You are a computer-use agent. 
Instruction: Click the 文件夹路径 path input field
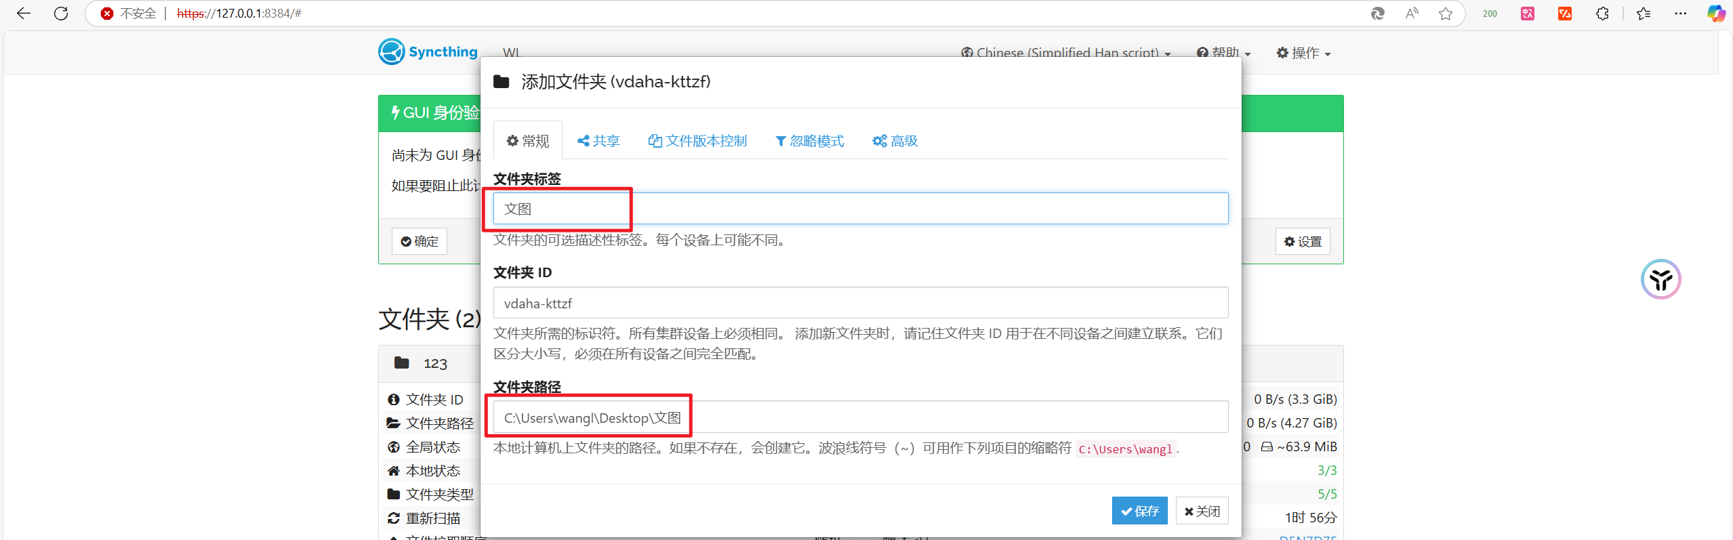pyautogui.click(x=861, y=417)
